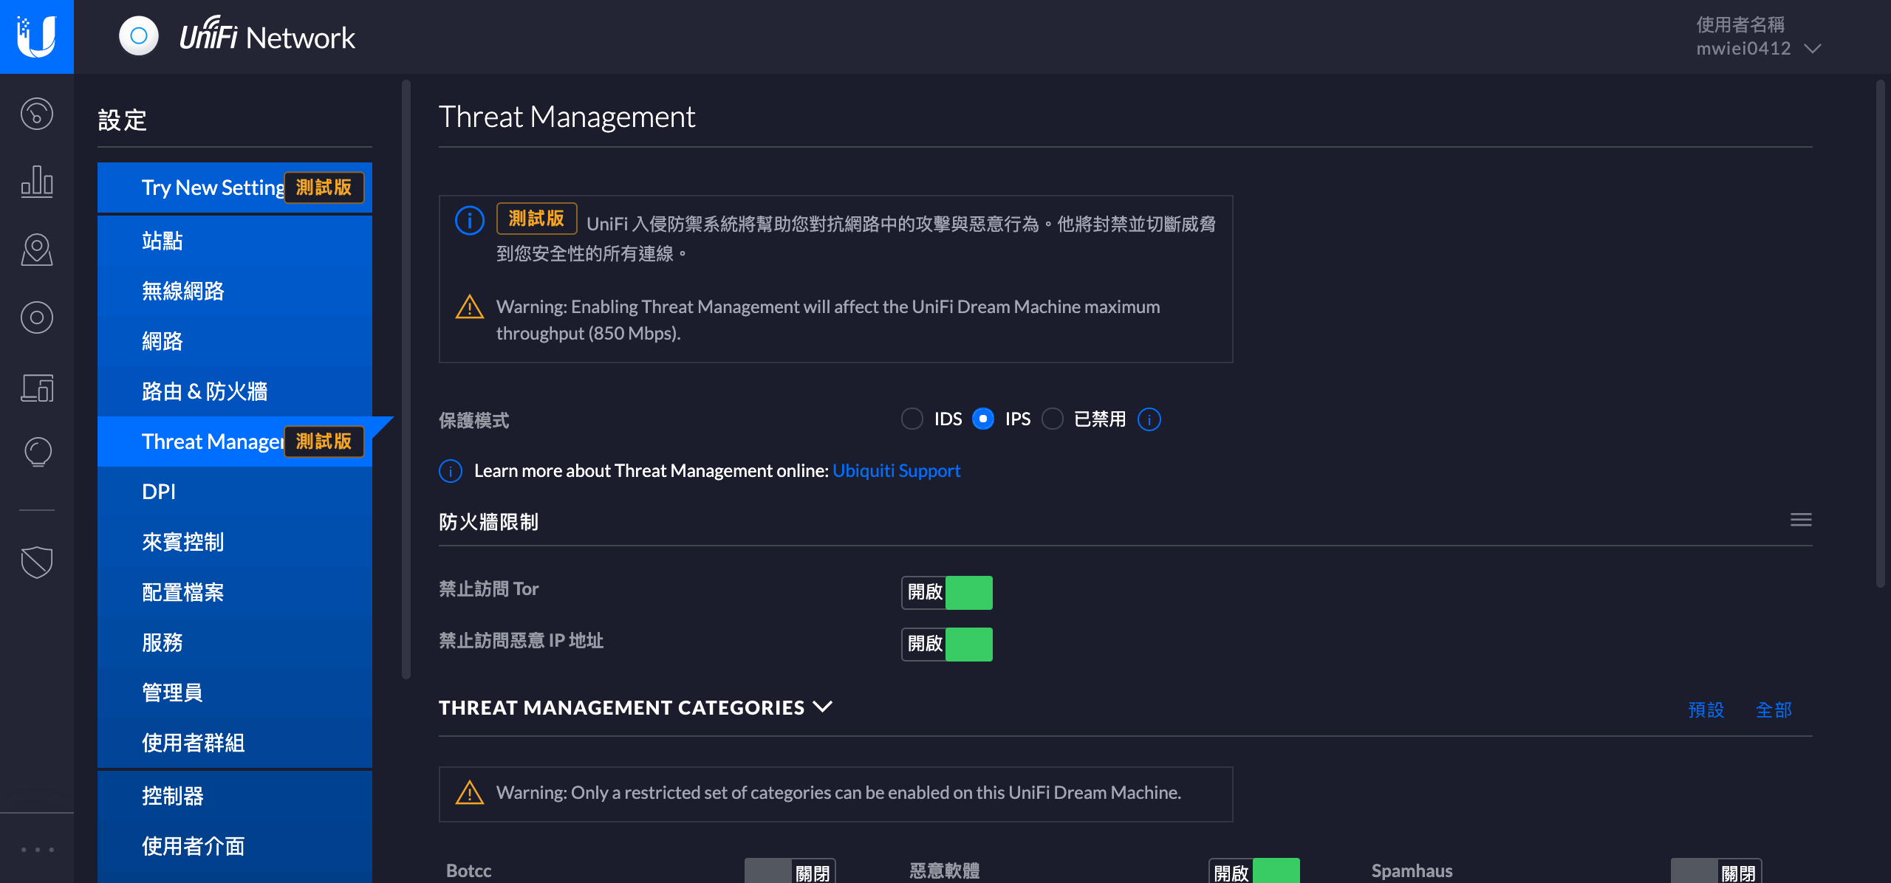
Task: Click the 全部 all categories link
Action: click(1774, 710)
